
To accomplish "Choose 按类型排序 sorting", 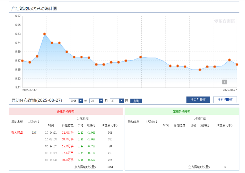I will pyautogui.click(x=198, y=100).
